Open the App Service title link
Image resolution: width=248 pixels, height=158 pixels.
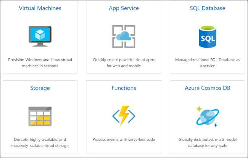[124, 8]
